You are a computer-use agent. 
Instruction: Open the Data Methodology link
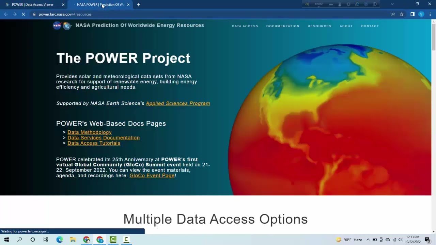[x=90, y=132]
